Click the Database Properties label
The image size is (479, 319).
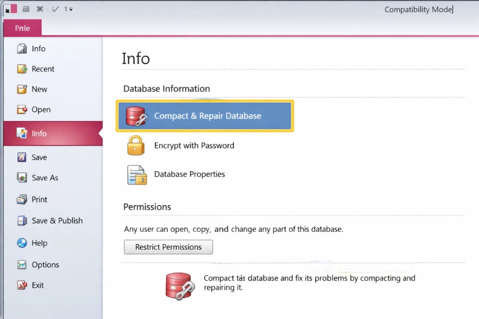point(190,174)
